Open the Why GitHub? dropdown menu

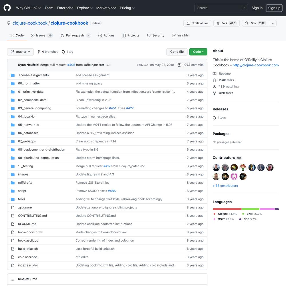coord(28,8)
